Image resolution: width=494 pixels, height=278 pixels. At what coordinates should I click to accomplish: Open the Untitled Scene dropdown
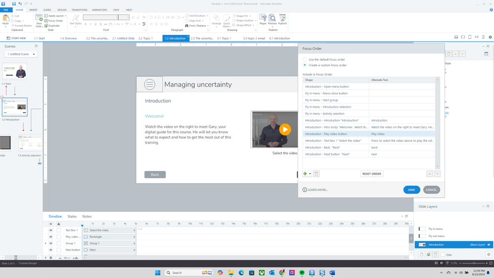pyautogui.click(x=21, y=54)
